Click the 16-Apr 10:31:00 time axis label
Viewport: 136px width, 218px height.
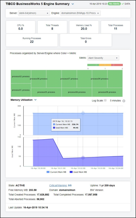pos(58,168)
